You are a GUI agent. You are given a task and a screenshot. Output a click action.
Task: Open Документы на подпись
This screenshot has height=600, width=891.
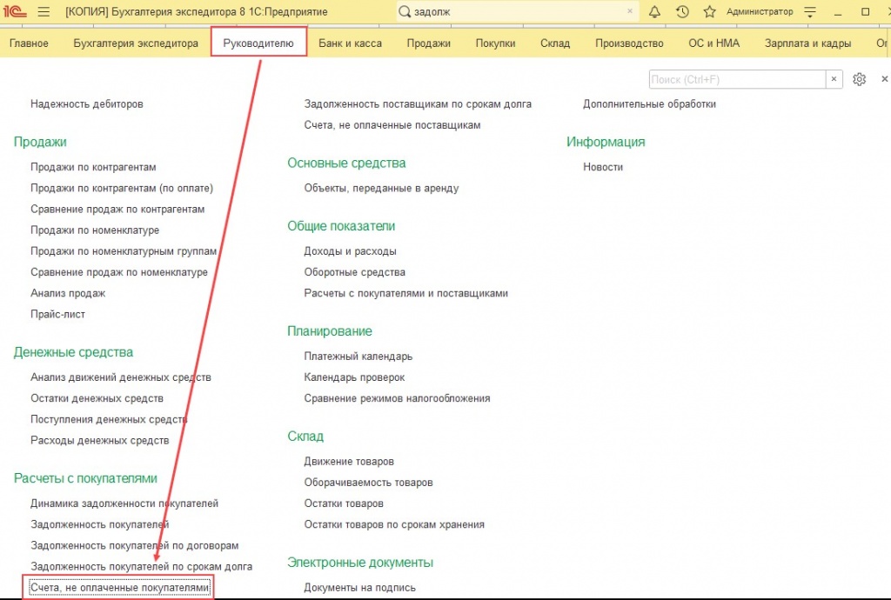click(x=359, y=587)
